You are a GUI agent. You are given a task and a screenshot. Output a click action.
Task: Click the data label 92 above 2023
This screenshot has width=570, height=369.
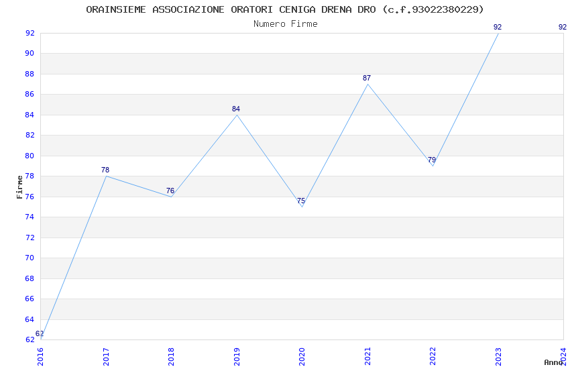click(498, 27)
